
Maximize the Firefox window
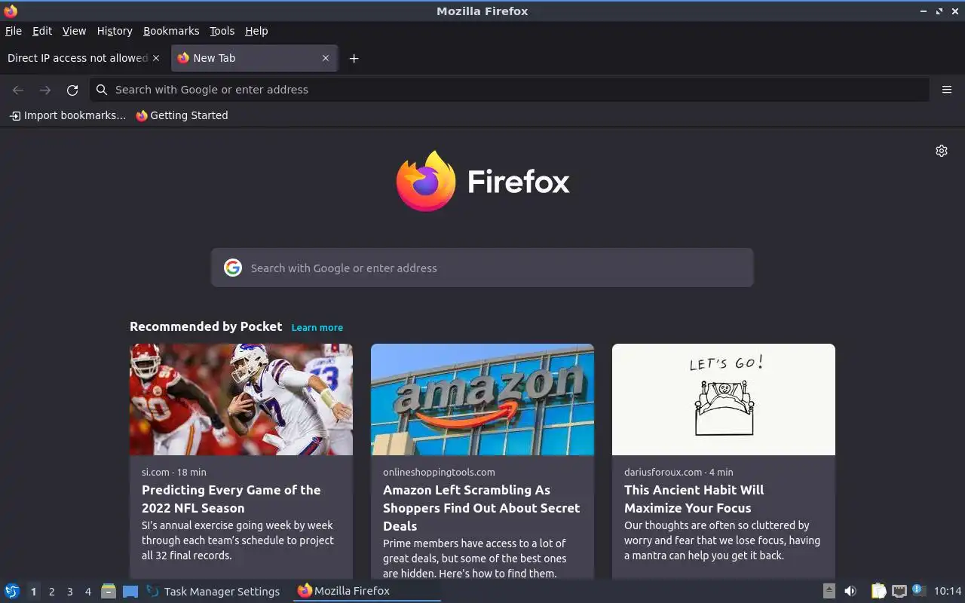(939, 11)
